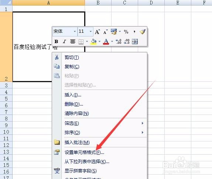Click the Decrease Font Size icon

(105, 32)
